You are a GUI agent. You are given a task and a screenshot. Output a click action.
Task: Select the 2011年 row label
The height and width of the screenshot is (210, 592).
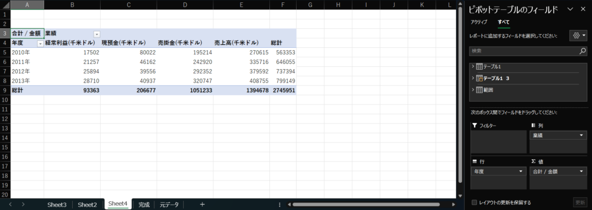tap(27, 62)
